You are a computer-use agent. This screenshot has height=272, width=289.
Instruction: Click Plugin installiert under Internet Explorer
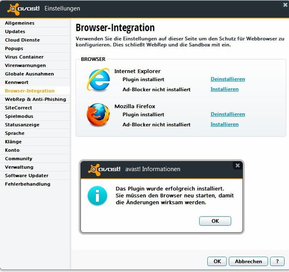pyautogui.click(x=144, y=79)
